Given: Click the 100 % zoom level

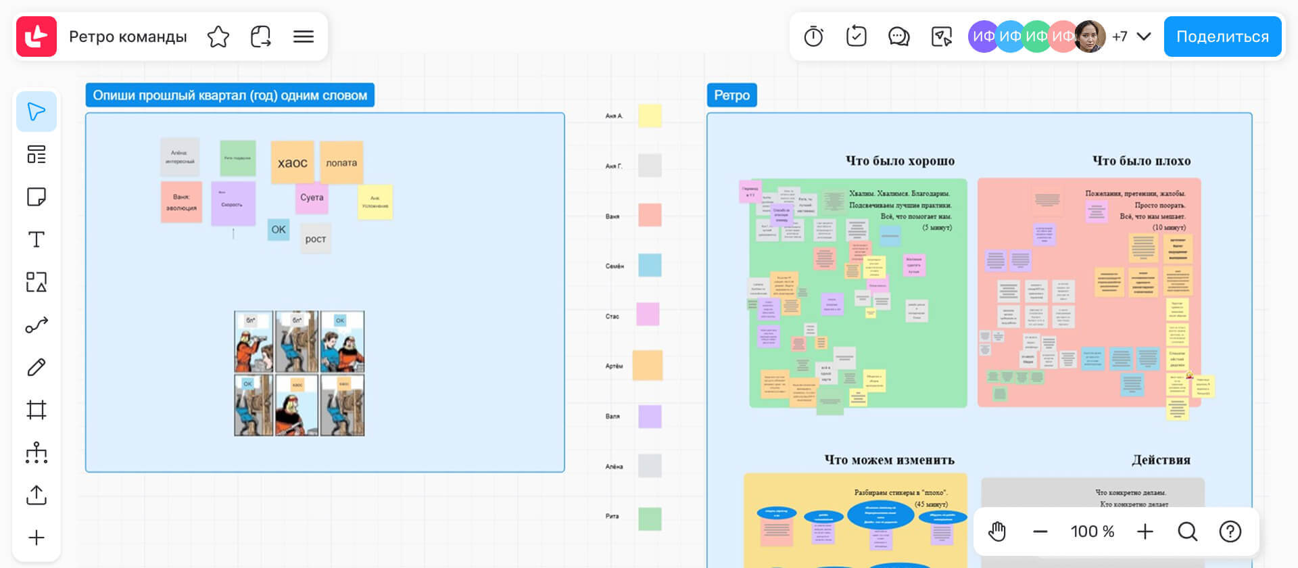Looking at the screenshot, I should pos(1092,531).
